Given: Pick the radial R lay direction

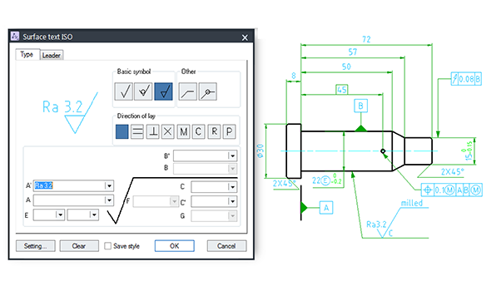Looking at the screenshot, I should [214, 131].
